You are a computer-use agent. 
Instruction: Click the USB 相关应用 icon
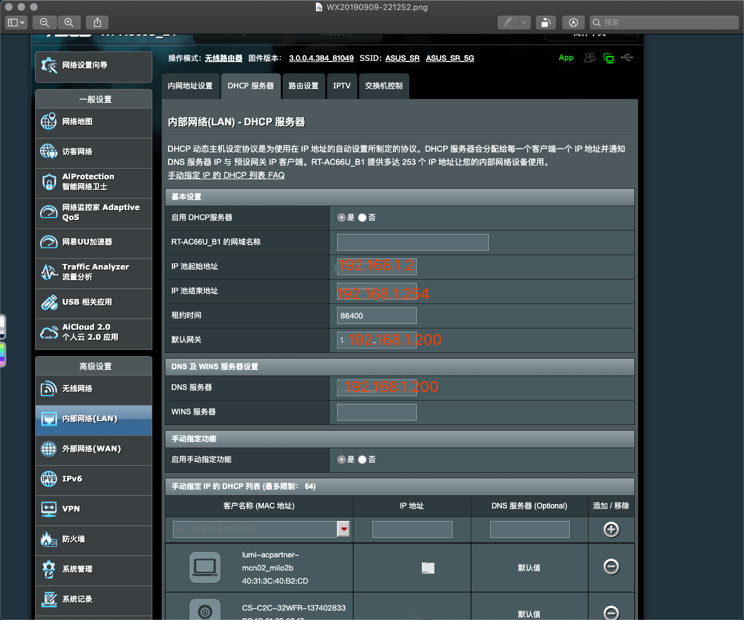pyautogui.click(x=49, y=302)
